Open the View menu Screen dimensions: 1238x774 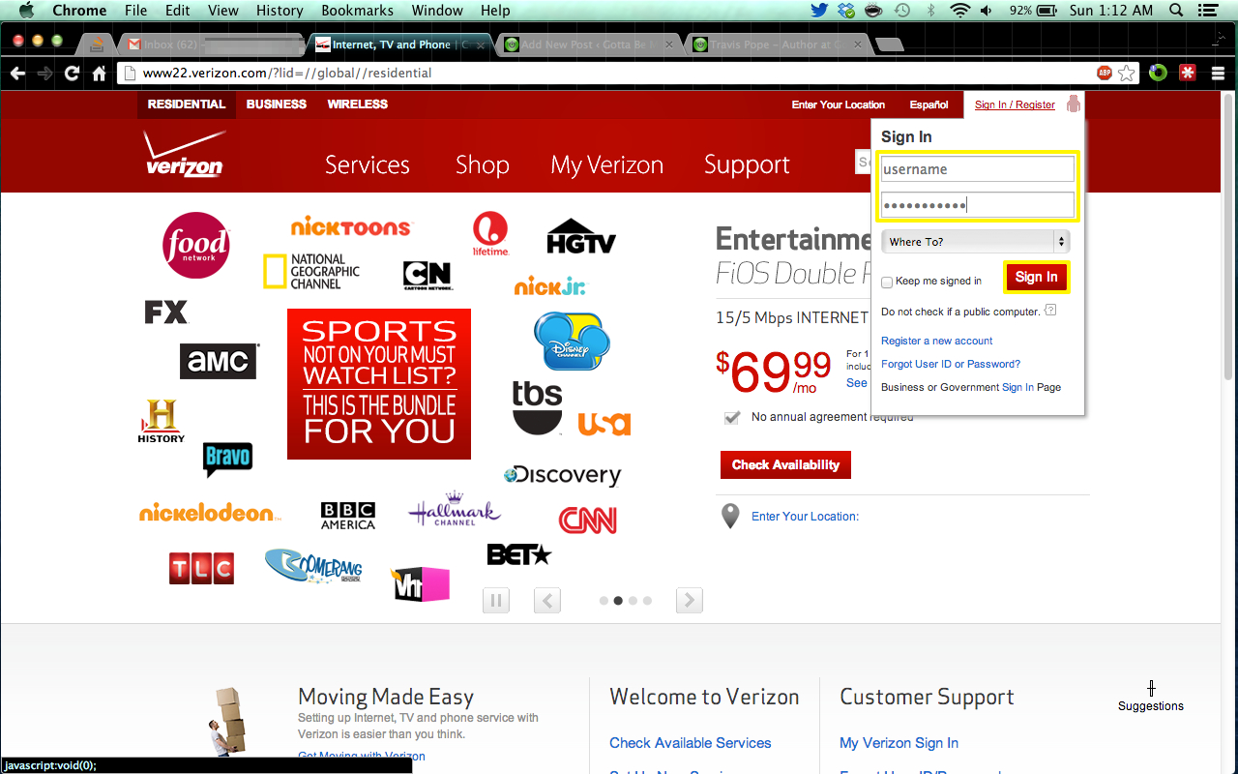point(223,11)
